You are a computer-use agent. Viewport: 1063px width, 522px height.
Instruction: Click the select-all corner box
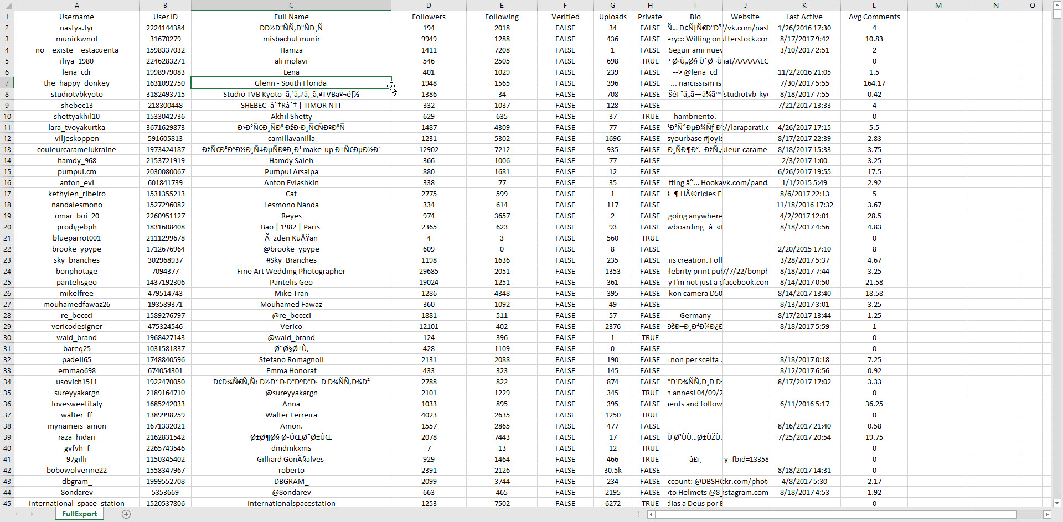7,5
